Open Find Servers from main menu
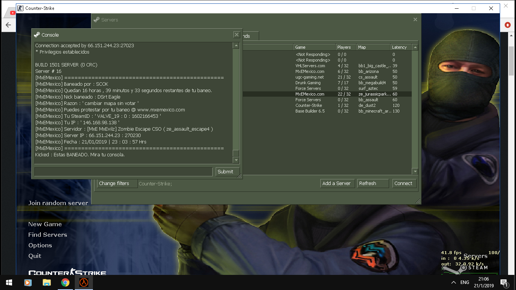The width and height of the screenshot is (516, 290). click(48, 234)
